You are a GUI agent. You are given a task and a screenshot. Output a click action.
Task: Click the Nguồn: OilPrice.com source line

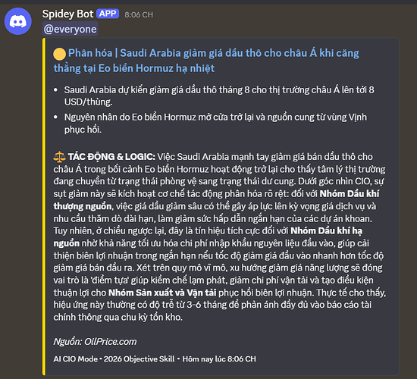click(95, 342)
